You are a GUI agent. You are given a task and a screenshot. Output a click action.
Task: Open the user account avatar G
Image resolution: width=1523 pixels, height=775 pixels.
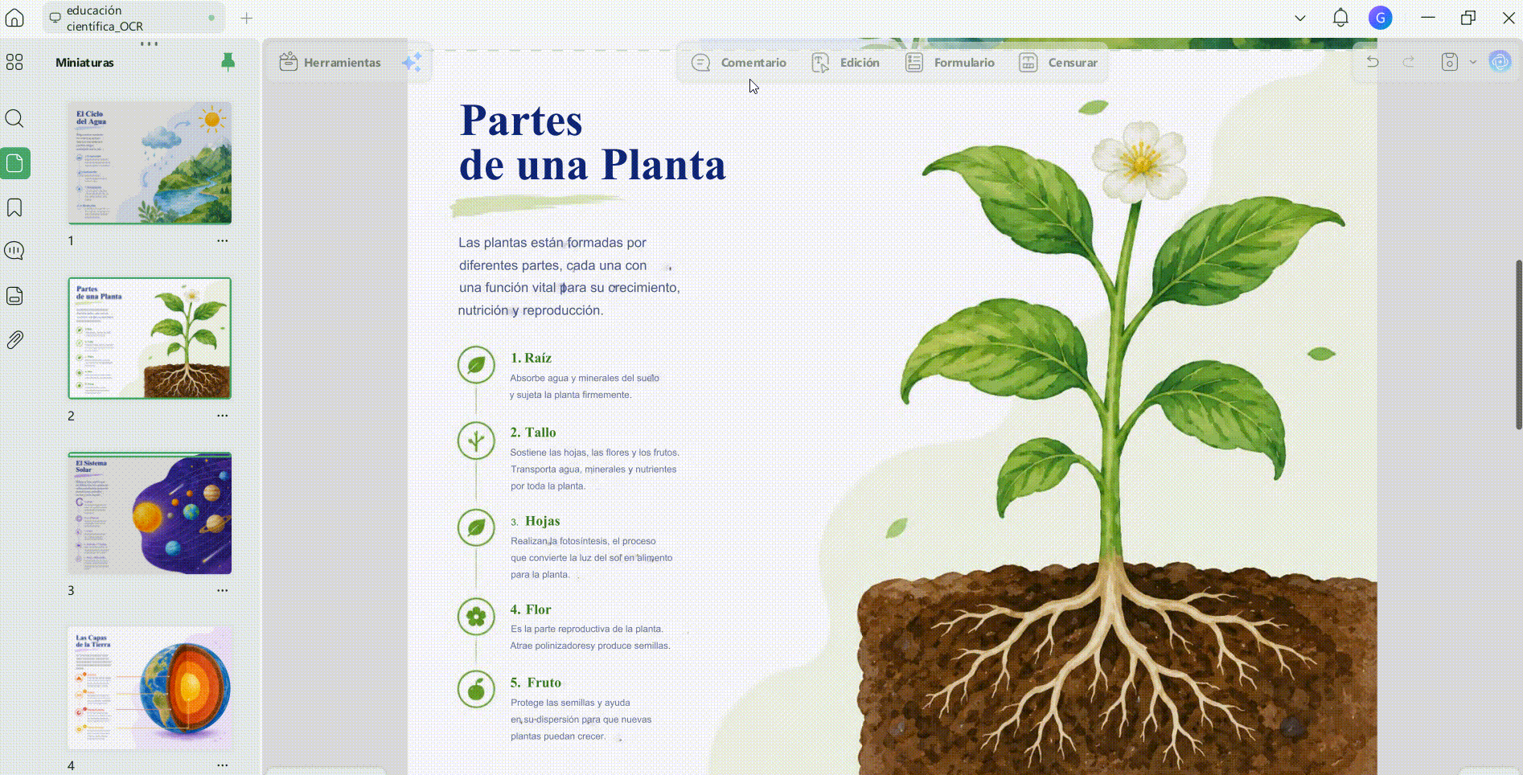1381,18
